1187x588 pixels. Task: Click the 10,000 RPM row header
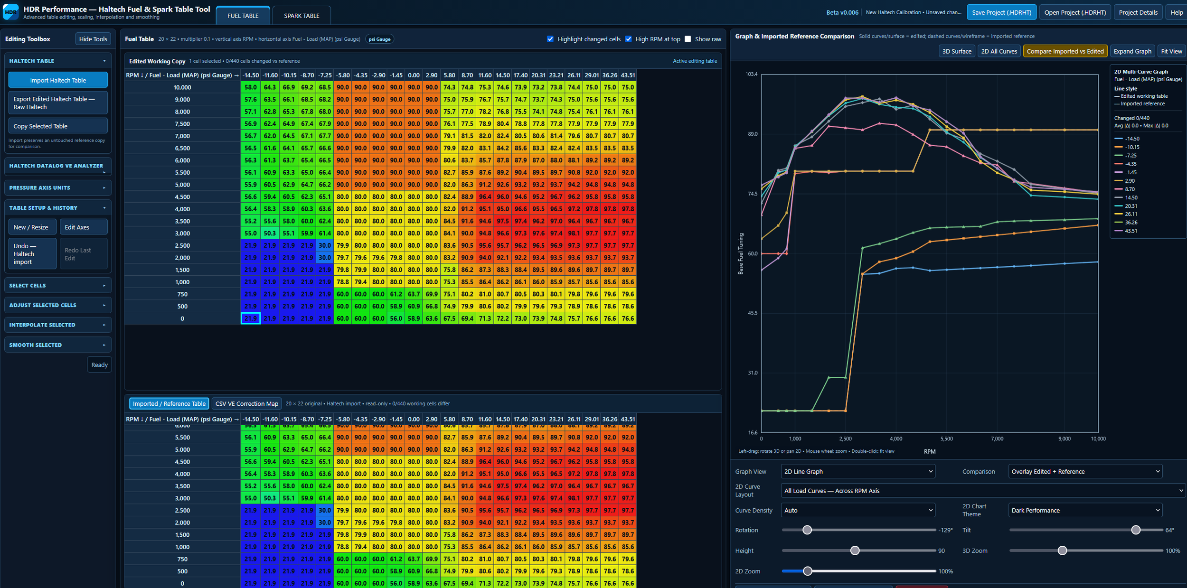point(182,87)
